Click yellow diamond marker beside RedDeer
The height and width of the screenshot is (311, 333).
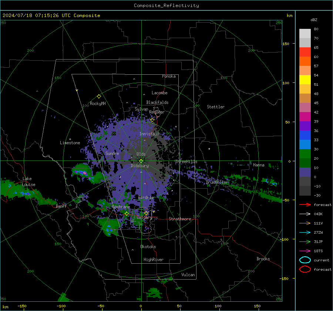152,120
